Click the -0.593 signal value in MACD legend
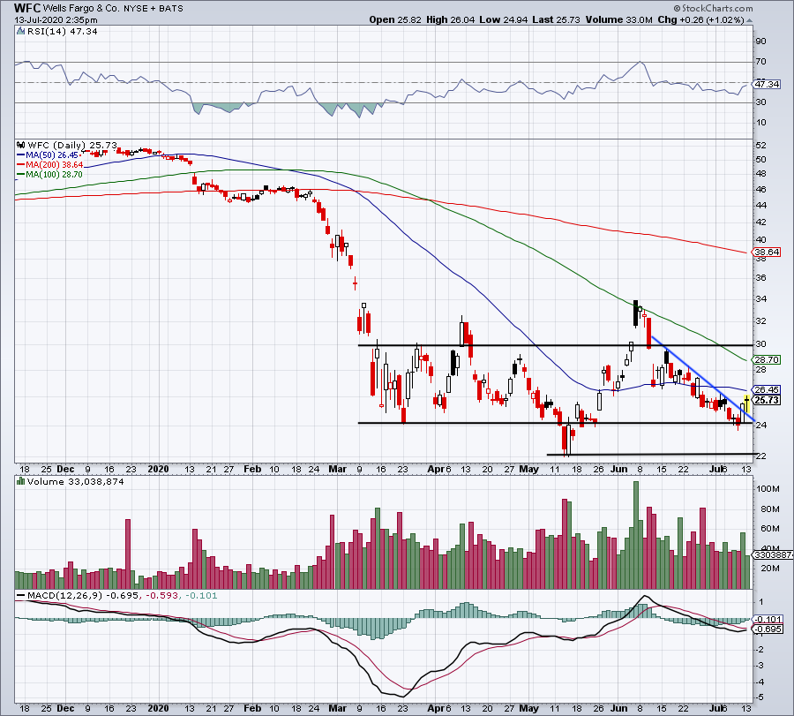Viewport: 794px width, 716px height. coord(162,595)
